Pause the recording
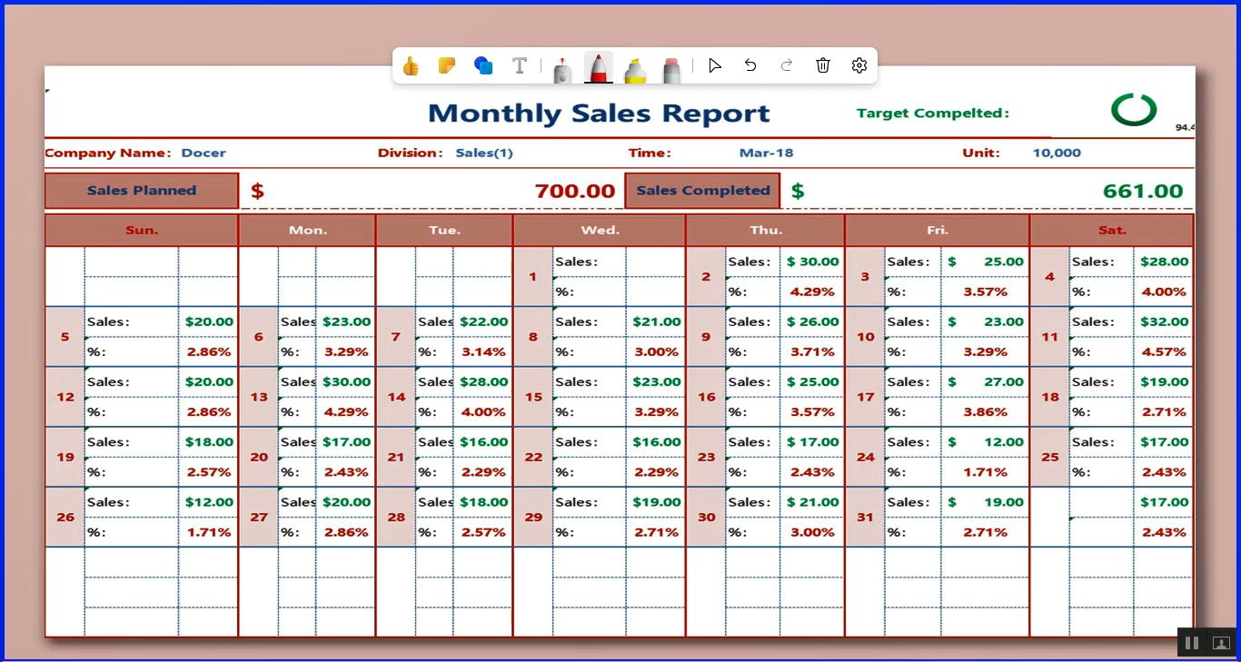The width and height of the screenshot is (1241, 662). 1192,643
